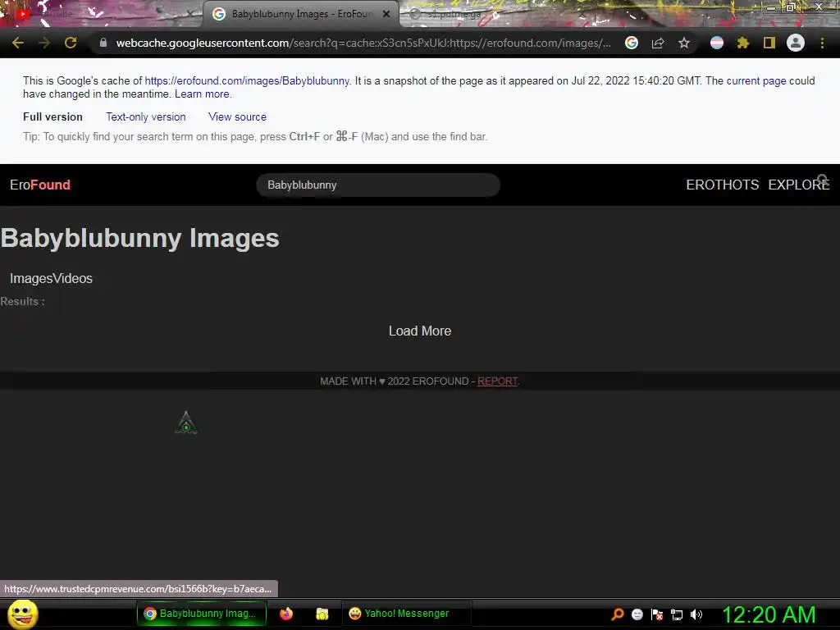Image resolution: width=840 pixels, height=630 pixels.
Task: Switch to 'Text-only version'
Action: coord(146,116)
